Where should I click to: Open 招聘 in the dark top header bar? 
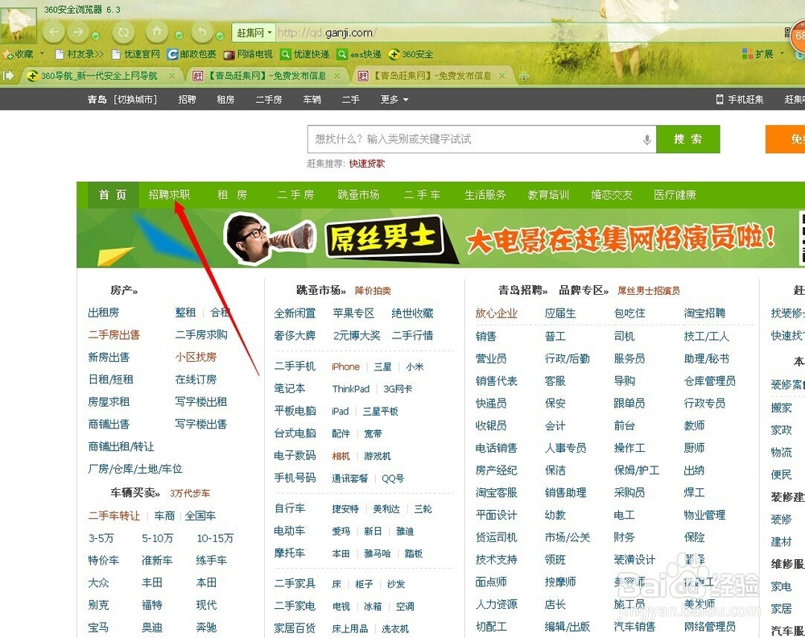[x=187, y=99]
